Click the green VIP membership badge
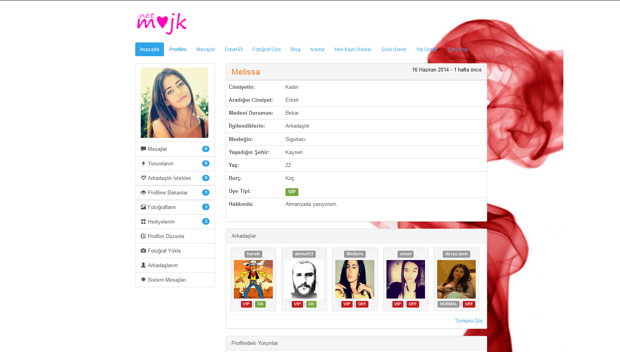 pos(292,192)
